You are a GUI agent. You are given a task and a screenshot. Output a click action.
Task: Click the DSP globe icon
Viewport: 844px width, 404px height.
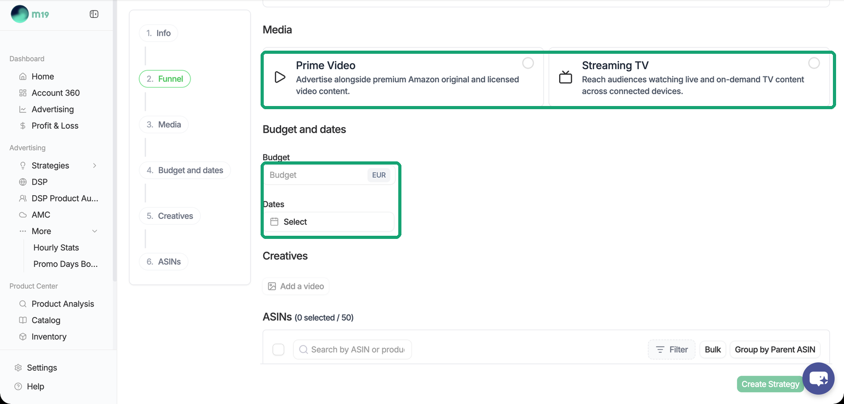(x=23, y=182)
